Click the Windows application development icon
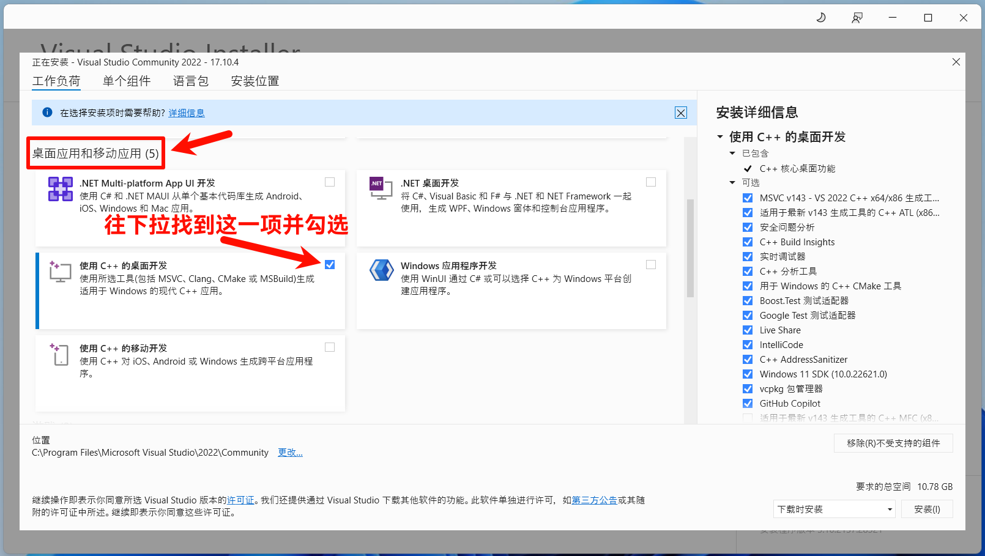 coord(381,270)
